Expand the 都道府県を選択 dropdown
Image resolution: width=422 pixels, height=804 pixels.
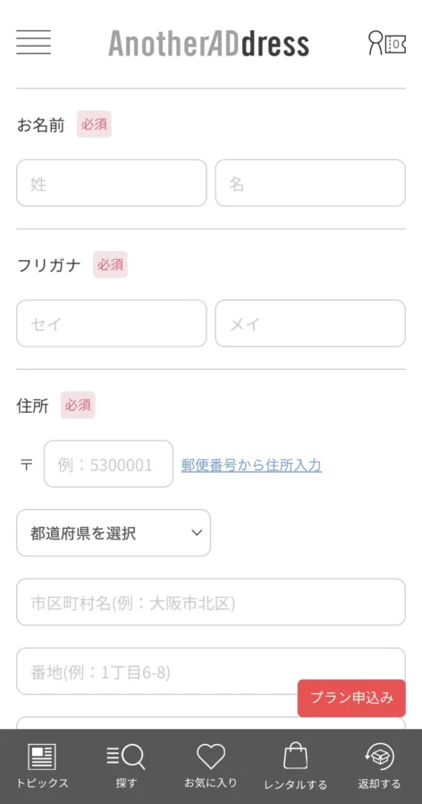(114, 533)
